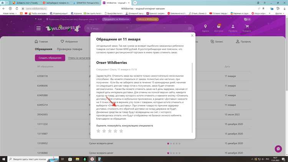Switch to the вайлдберриз телефон browser tab
Viewport: 288px width, 162px height.
56,3
